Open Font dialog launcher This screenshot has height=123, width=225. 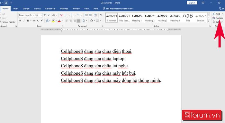(63, 26)
